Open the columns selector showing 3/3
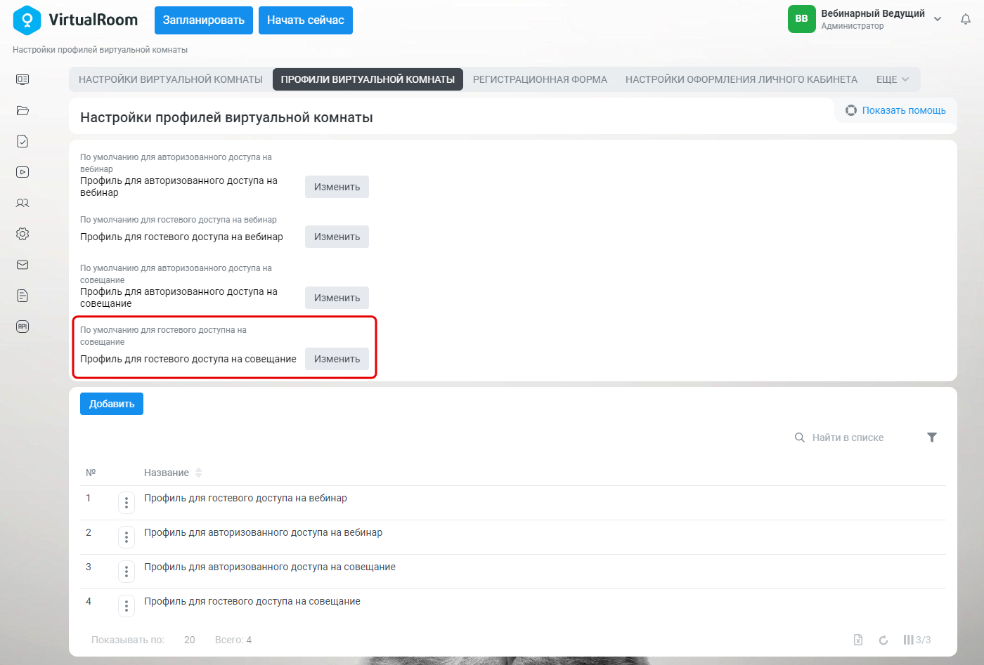Viewport: 984px width, 665px height. (917, 640)
